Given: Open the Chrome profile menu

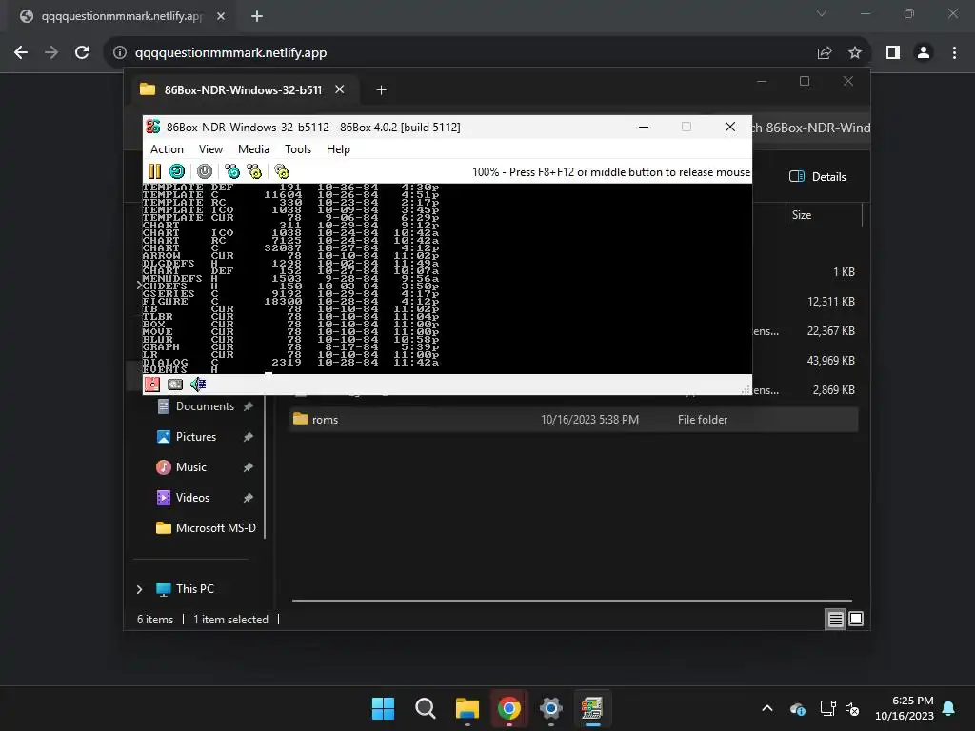Looking at the screenshot, I should 924,53.
